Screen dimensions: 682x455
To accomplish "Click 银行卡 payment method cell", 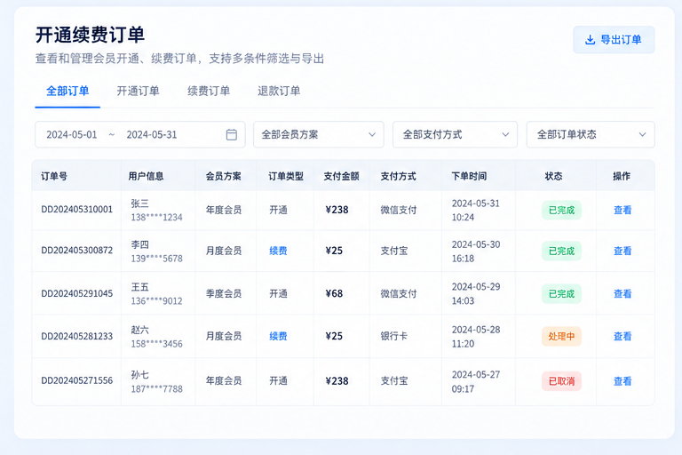I will 394,336.
